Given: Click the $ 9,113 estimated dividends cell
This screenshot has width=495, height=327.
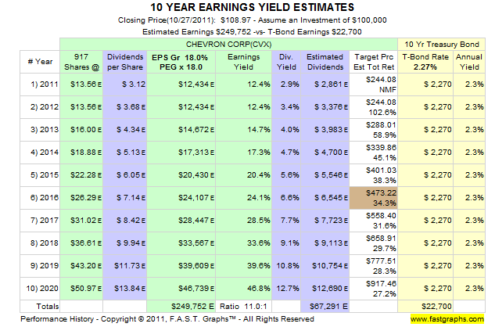Looking at the screenshot, I should [x=325, y=243].
